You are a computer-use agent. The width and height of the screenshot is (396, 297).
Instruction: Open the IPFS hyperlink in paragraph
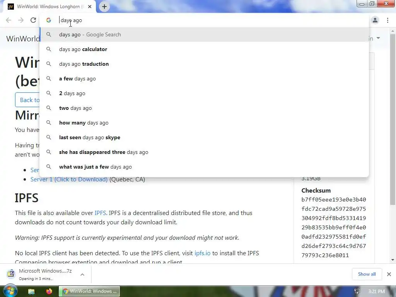pyautogui.click(x=100, y=213)
